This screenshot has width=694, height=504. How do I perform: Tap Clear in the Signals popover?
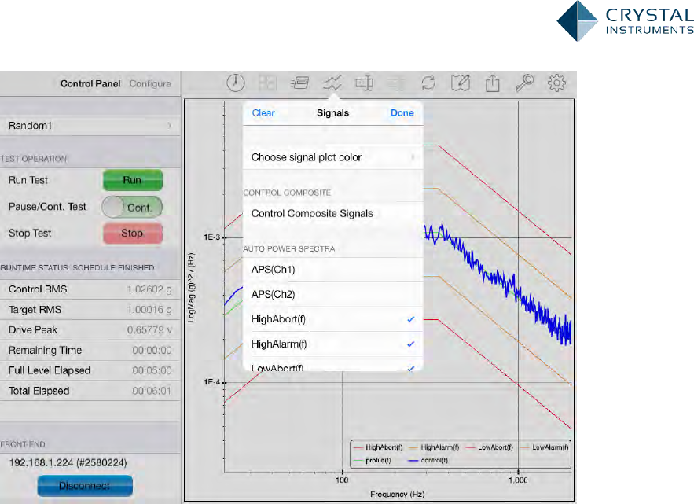[263, 113]
